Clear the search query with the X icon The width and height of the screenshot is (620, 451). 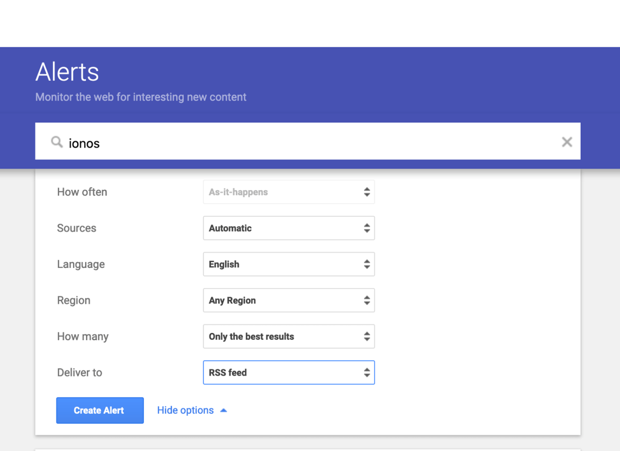[567, 142]
